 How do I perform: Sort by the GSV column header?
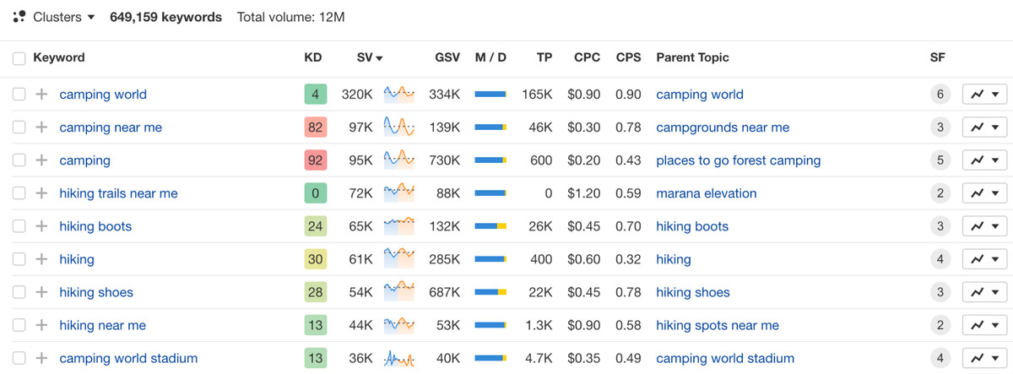click(447, 57)
